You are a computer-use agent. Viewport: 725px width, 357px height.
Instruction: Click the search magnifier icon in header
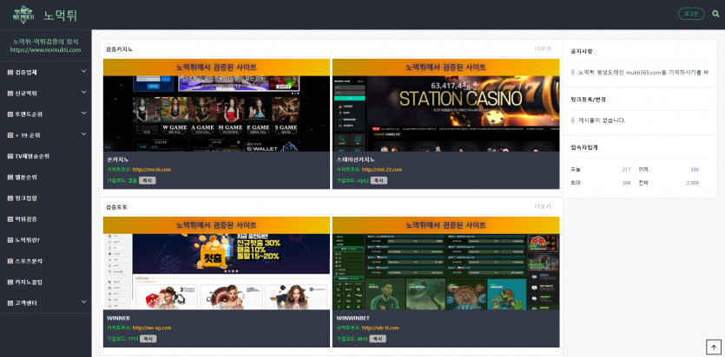tap(715, 14)
